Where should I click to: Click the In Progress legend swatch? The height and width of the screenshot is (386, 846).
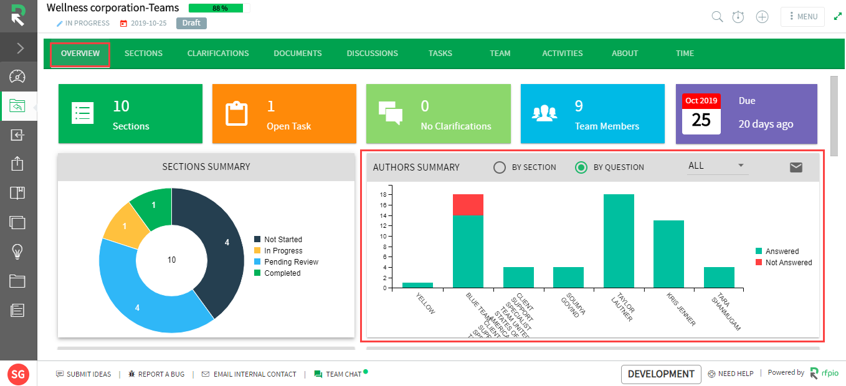[258, 251]
